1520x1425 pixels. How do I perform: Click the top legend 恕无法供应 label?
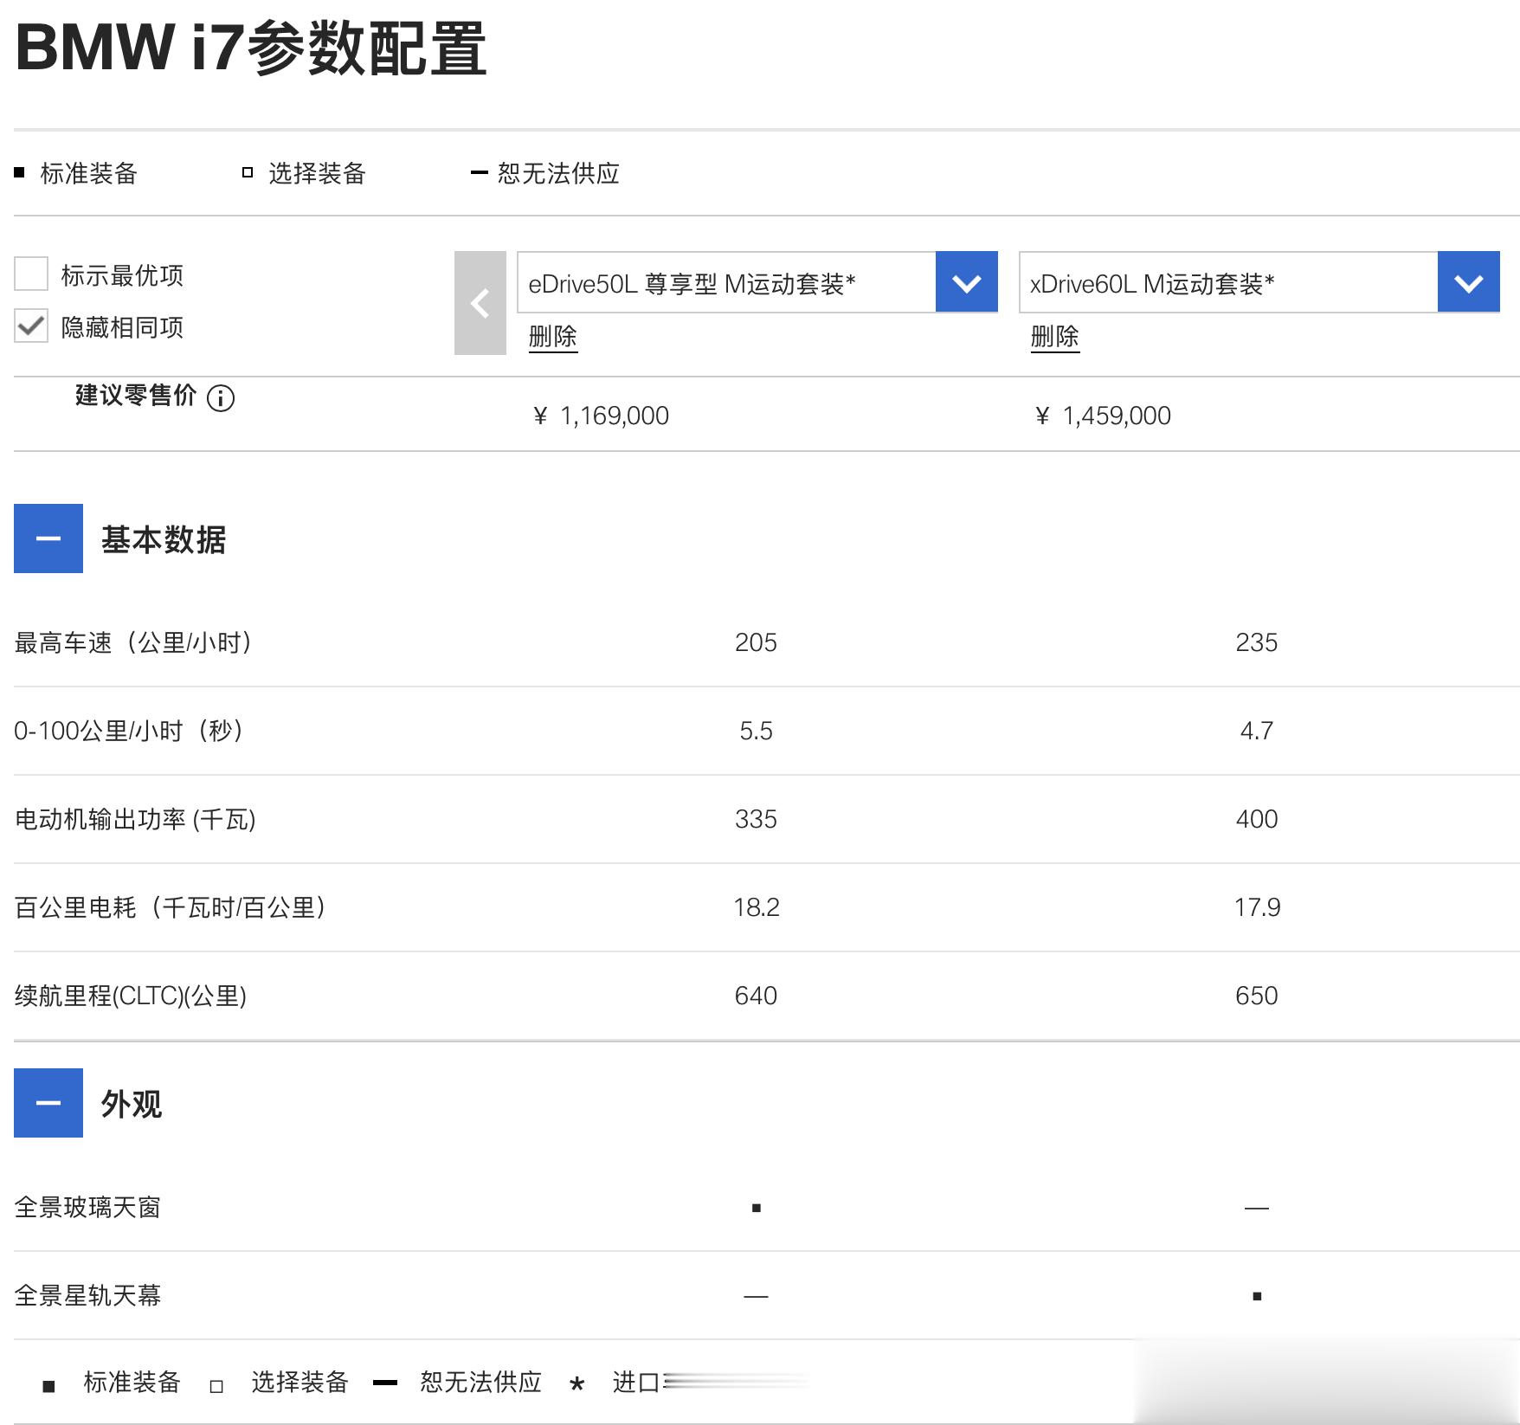(558, 173)
